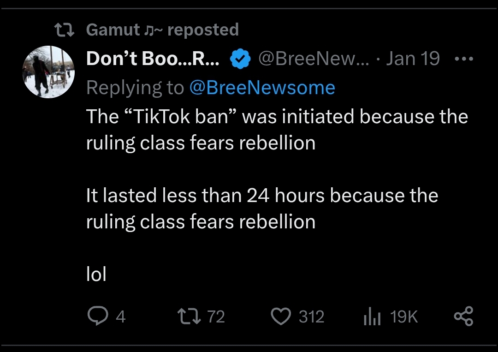Open the snowy profile picture avatar
The width and height of the screenshot is (498, 352).
point(48,72)
